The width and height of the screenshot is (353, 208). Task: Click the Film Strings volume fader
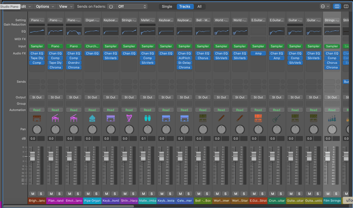(x=328, y=156)
